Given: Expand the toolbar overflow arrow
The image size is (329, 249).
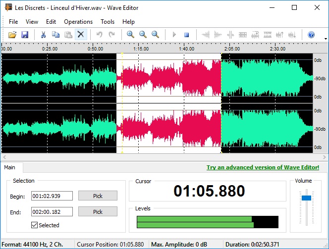Looking at the screenshot, I should [x=326, y=39].
